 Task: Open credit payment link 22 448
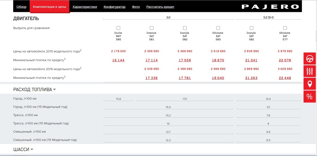[285, 78]
